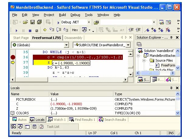Switch to the Autos tab

click(19, 120)
